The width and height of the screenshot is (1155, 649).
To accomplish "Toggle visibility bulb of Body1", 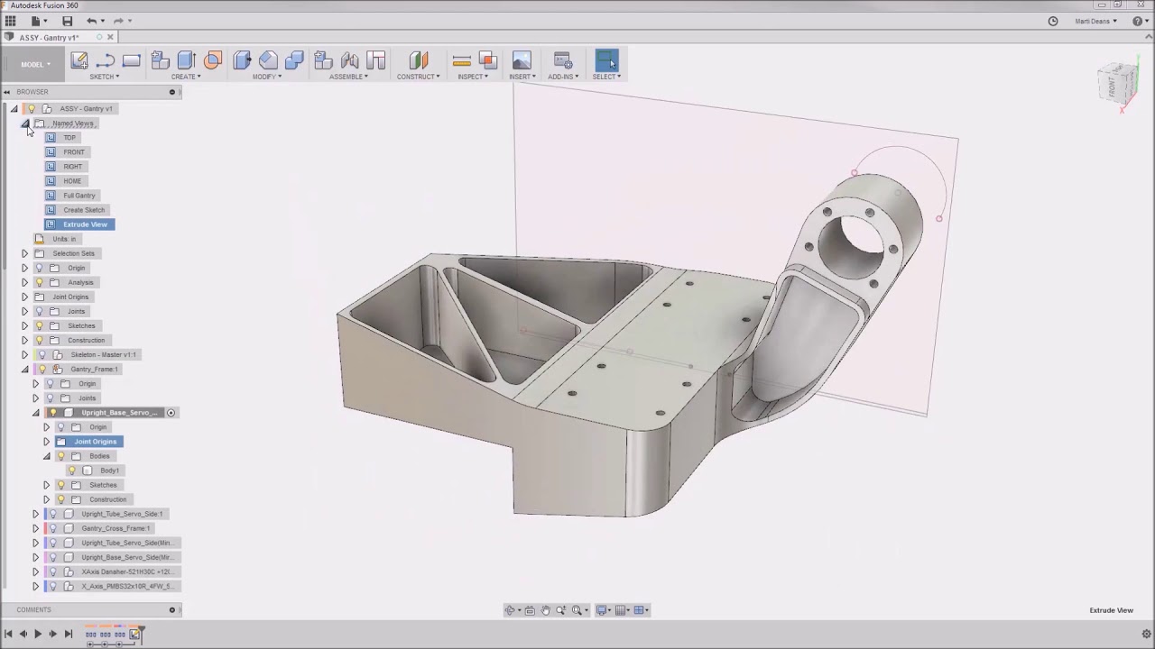I will (x=72, y=471).
